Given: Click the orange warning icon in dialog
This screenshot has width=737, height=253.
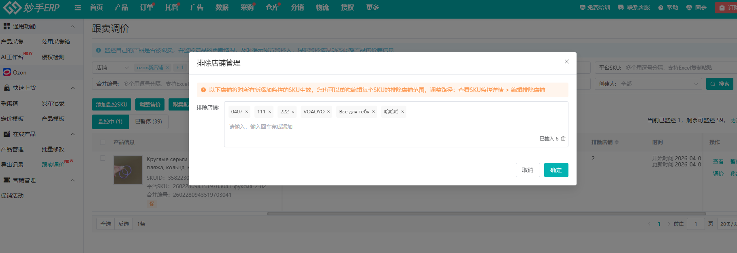Looking at the screenshot, I should pyautogui.click(x=203, y=90).
